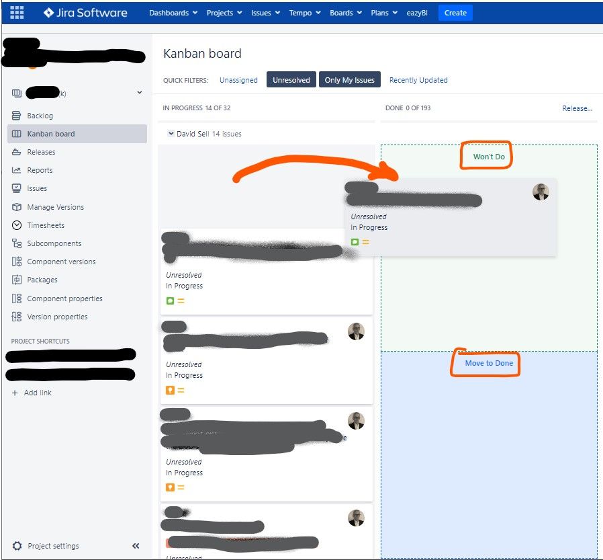Toggle the Recently Updated quick filter
Image resolution: width=603 pixels, height=560 pixels.
click(418, 80)
